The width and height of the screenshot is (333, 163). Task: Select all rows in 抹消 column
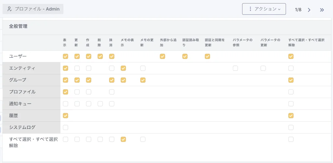point(112,139)
